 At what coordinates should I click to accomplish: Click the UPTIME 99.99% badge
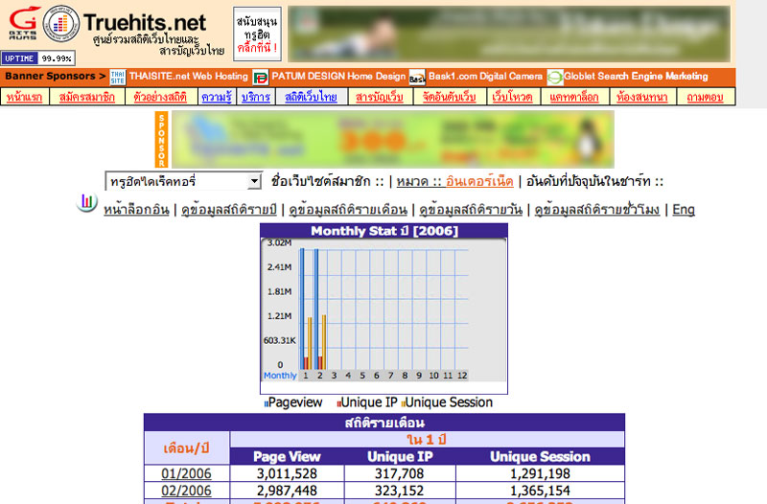(x=37, y=58)
